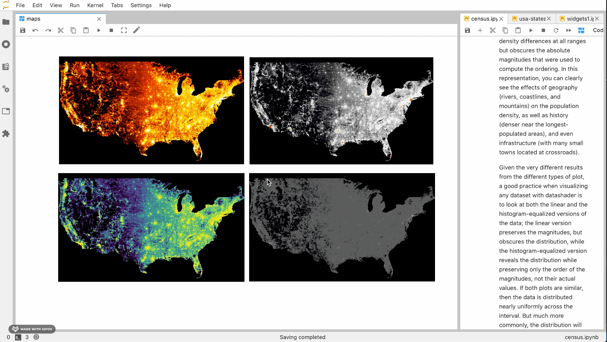Copy in the maps toolbar
607x342 pixels.
(73, 30)
